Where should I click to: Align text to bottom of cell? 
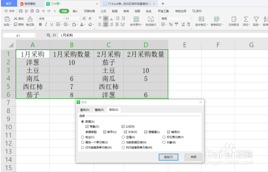[112, 18]
